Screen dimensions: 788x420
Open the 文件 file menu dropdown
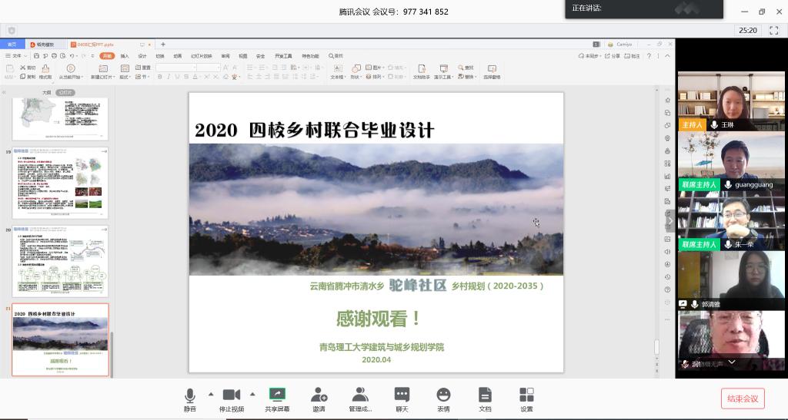pyautogui.click(x=17, y=56)
